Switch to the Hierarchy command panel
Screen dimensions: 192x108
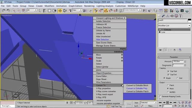167,16
